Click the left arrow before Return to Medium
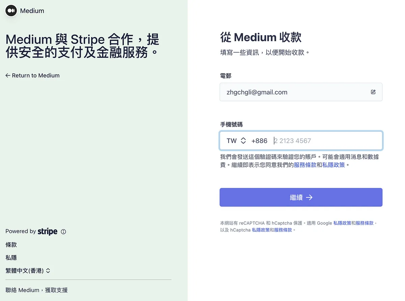This screenshot has width=405, height=301. coord(8,76)
